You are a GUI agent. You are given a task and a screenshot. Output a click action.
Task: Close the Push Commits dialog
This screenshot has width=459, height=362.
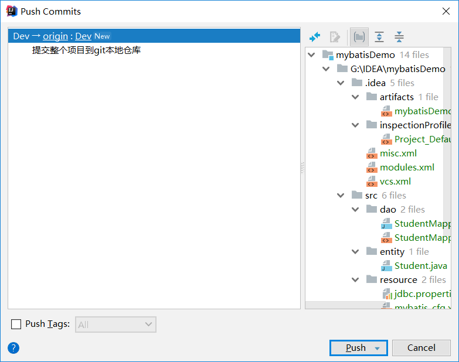pyautogui.click(x=446, y=11)
